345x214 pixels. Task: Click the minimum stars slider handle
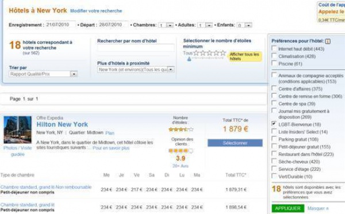click(189, 59)
